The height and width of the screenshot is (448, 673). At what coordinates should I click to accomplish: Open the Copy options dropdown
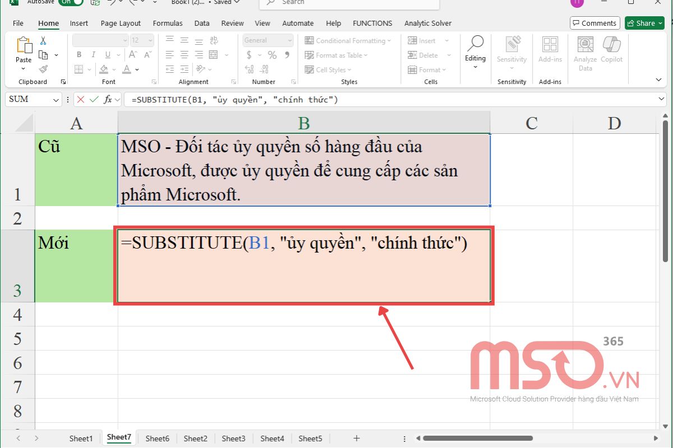(56, 55)
